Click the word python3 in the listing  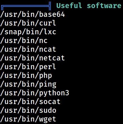[54, 93]
